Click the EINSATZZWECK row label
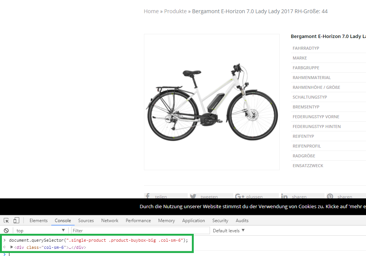The height and width of the screenshot is (256, 366). pyautogui.click(x=308, y=166)
